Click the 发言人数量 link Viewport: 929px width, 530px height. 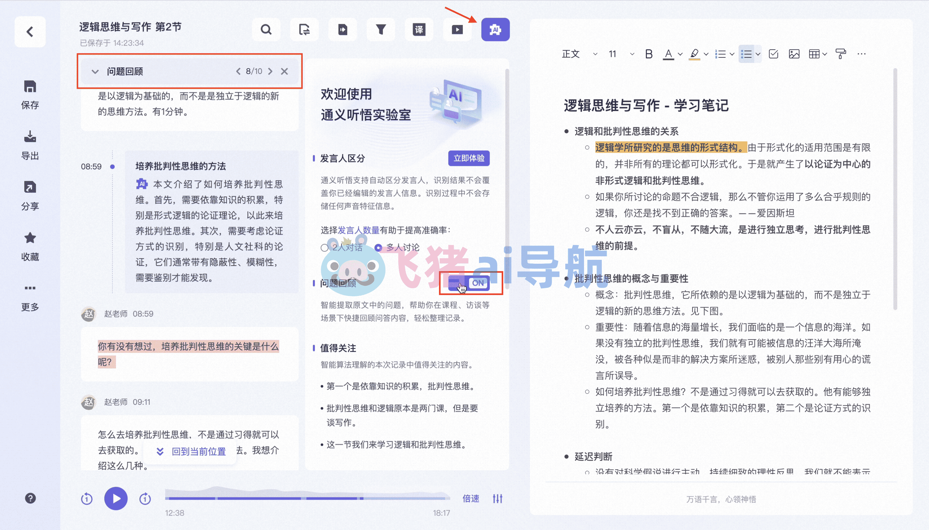coord(358,230)
